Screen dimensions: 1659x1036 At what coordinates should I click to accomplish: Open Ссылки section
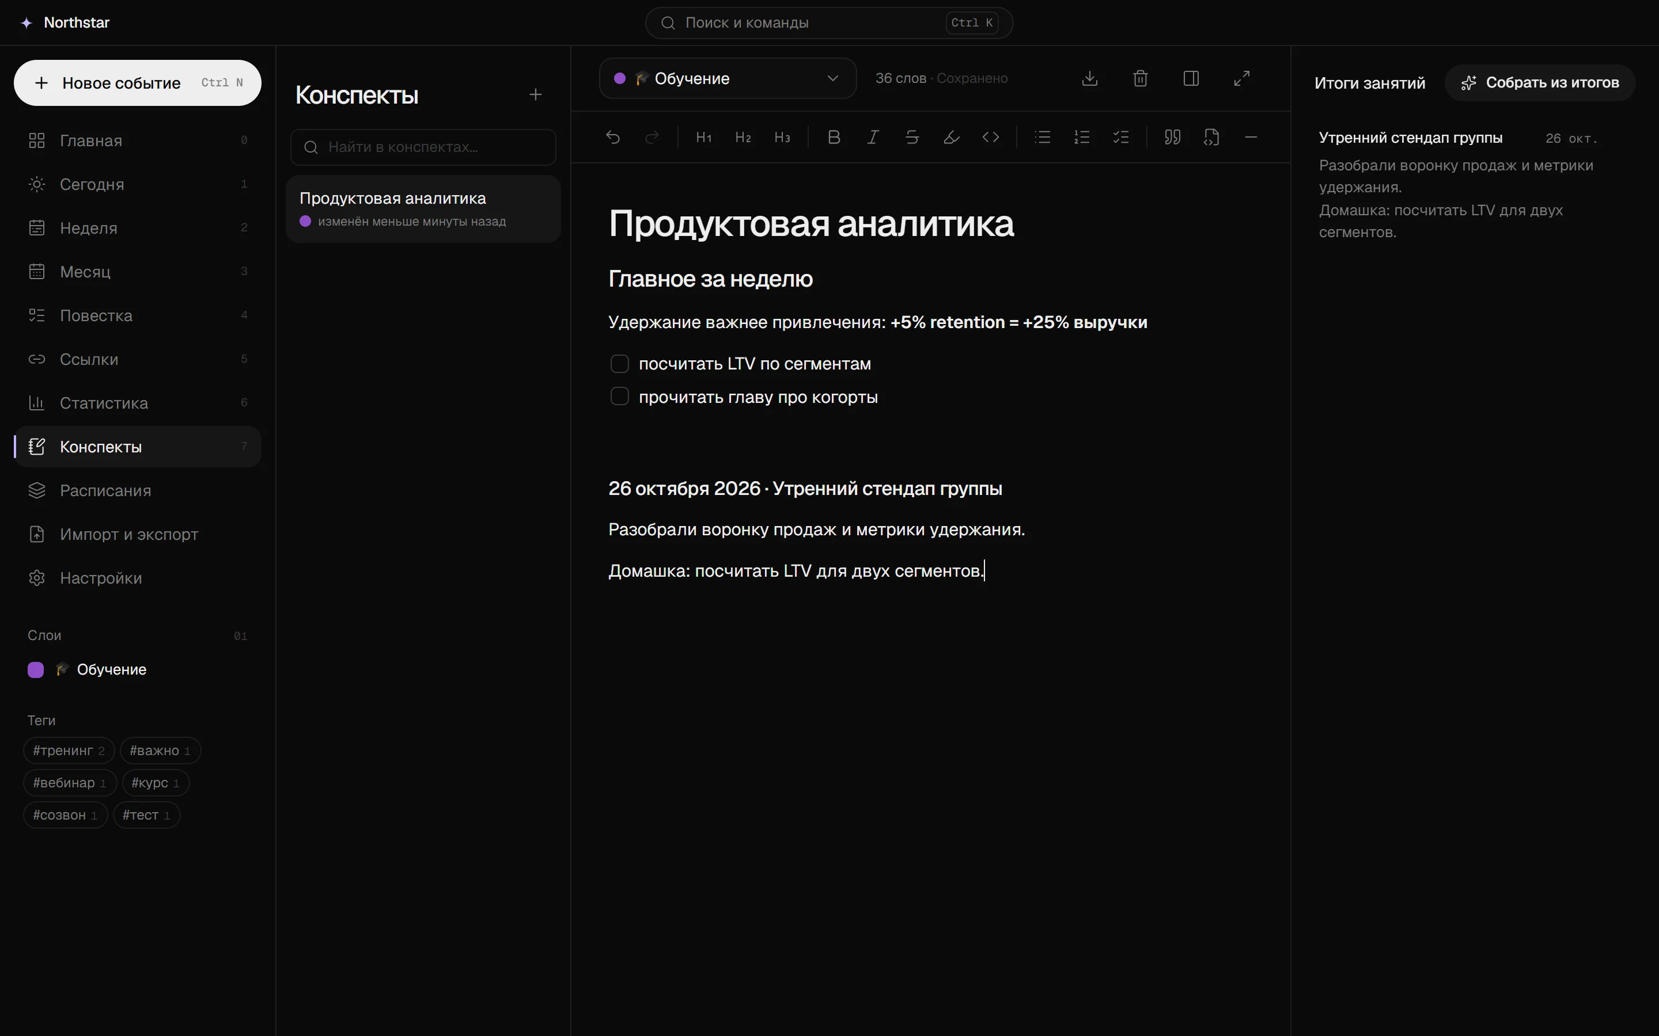(x=138, y=359)
